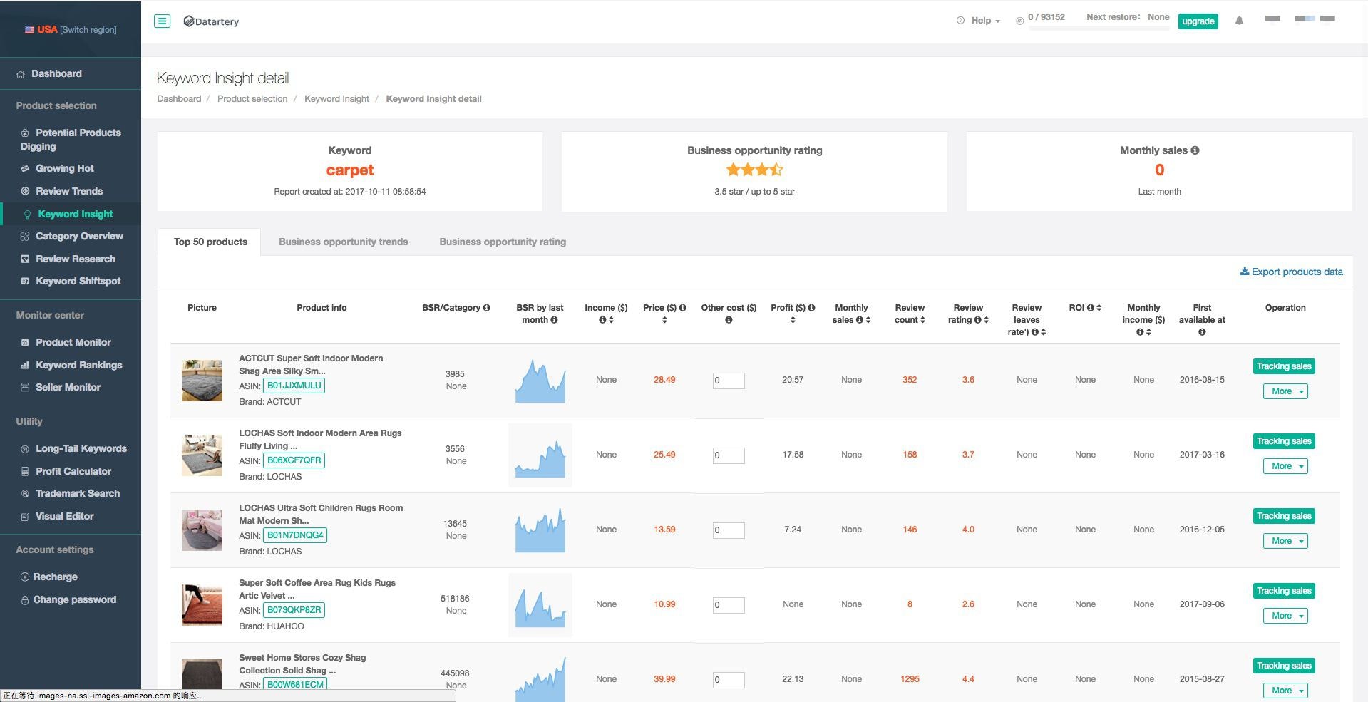This screenshot has width=1368, height=702.
Task: Click the BSR/Category info icon
Action: [487, 308]
